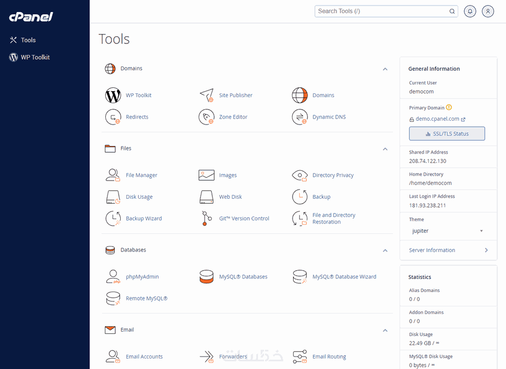The width and height of the screenshot is (506, 369).
Task: Click the Files section header label
Action: pos(126,148)
